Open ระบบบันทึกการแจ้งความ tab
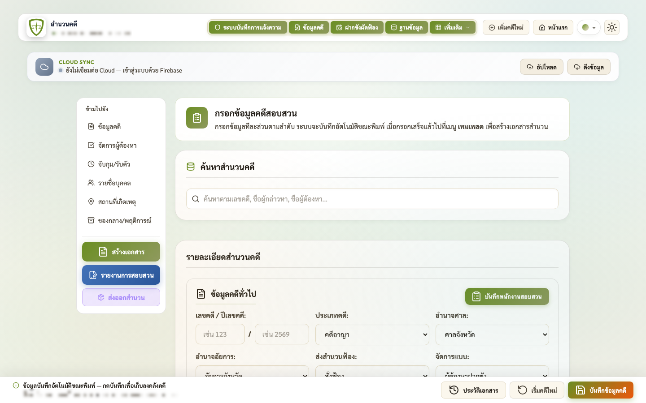Viewport: 646px width, 403px height. click(x=248, y=27)
